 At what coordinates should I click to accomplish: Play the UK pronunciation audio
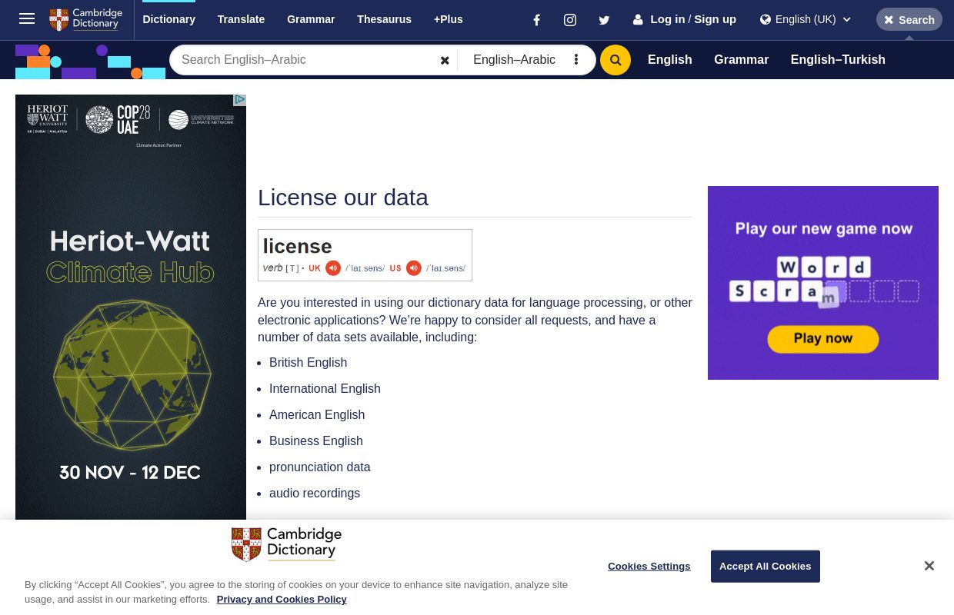tap(333, 268)
